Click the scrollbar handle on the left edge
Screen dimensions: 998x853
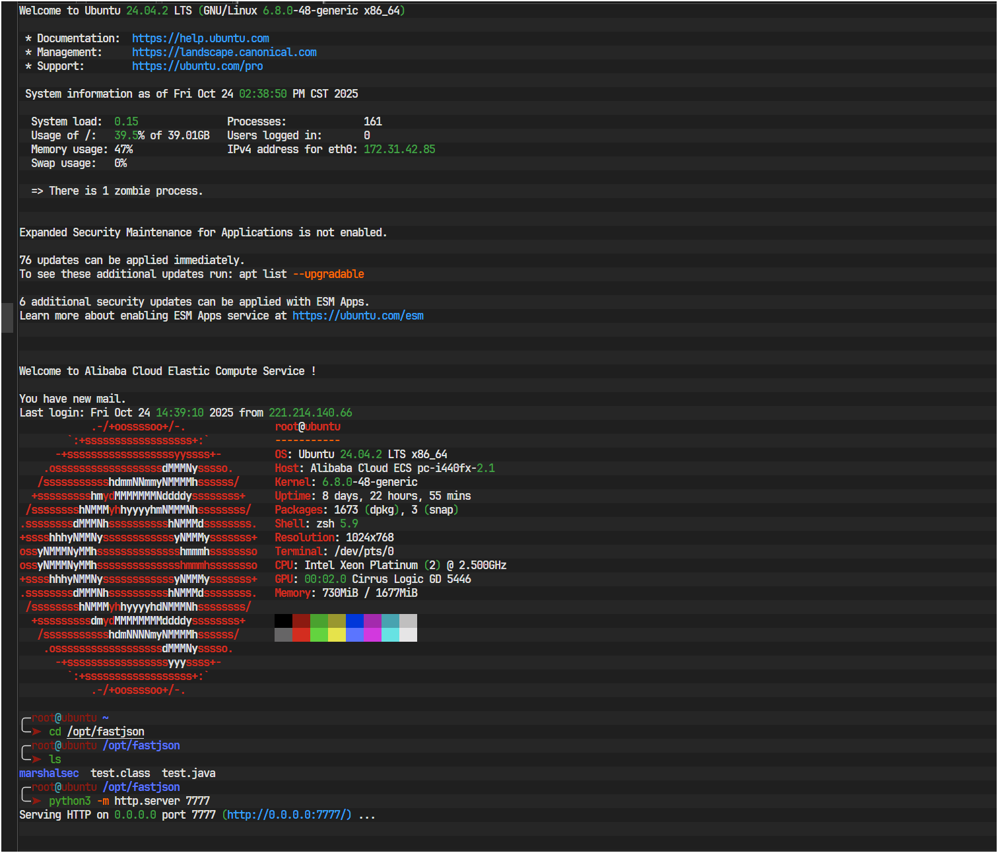point(7,318)
